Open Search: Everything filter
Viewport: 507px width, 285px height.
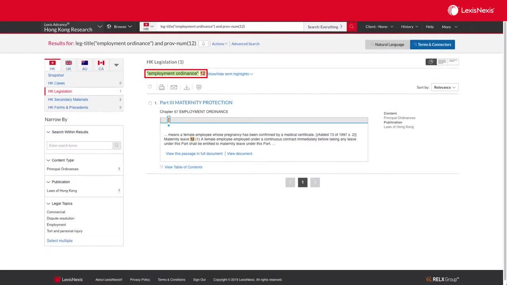pyautogui.click(x=325, y=27)
